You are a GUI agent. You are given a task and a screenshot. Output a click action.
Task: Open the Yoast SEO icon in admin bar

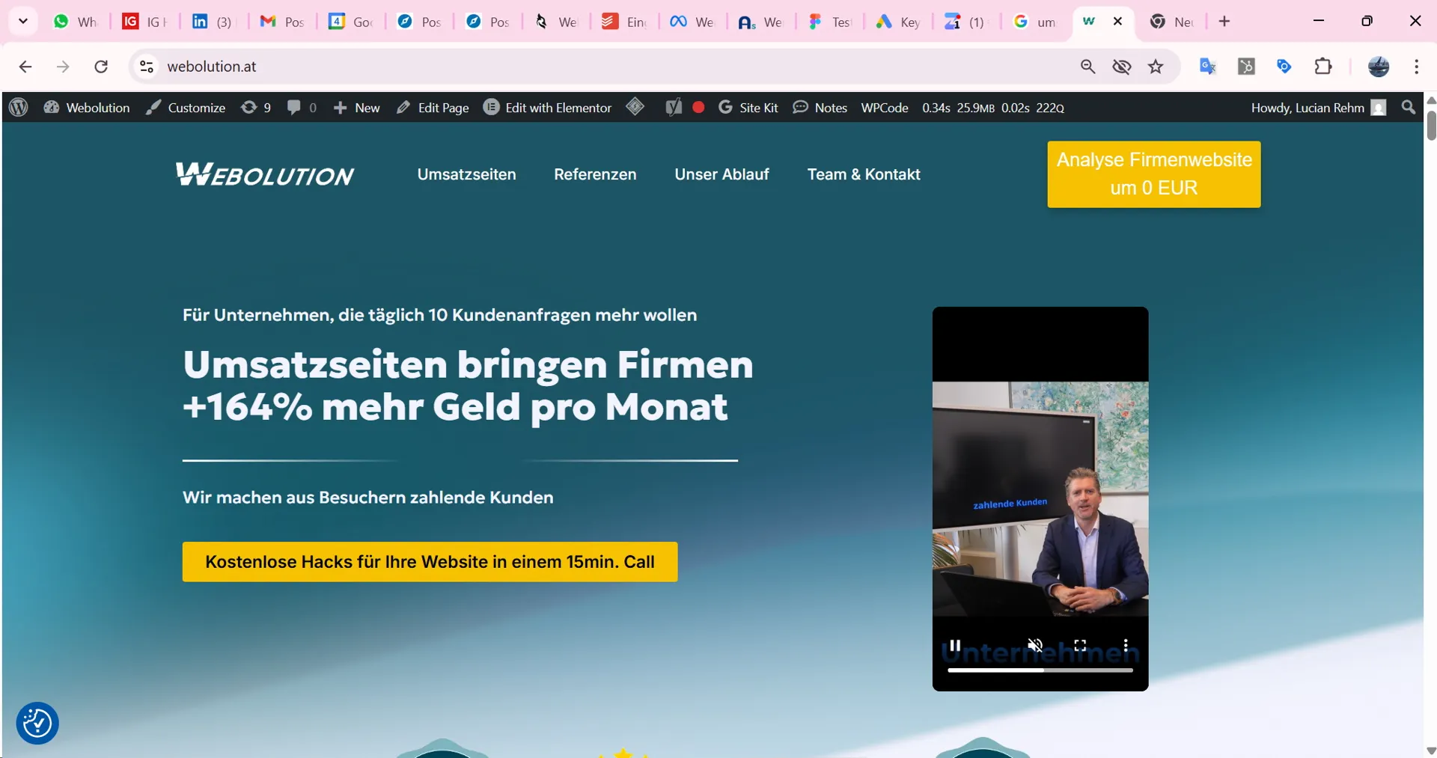coord(673,108)
